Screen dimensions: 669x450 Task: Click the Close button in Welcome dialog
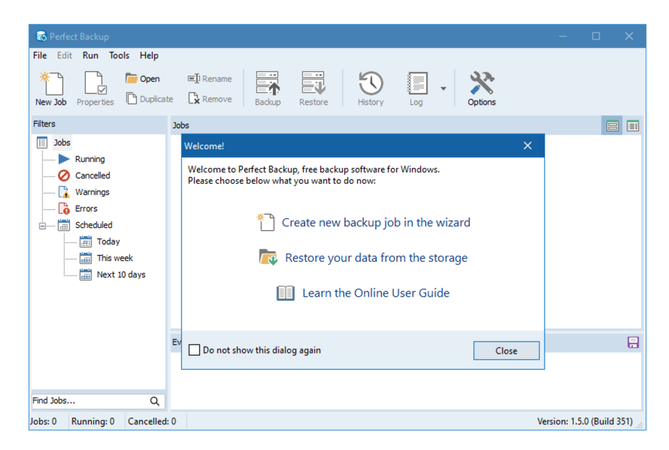(506, 351)
